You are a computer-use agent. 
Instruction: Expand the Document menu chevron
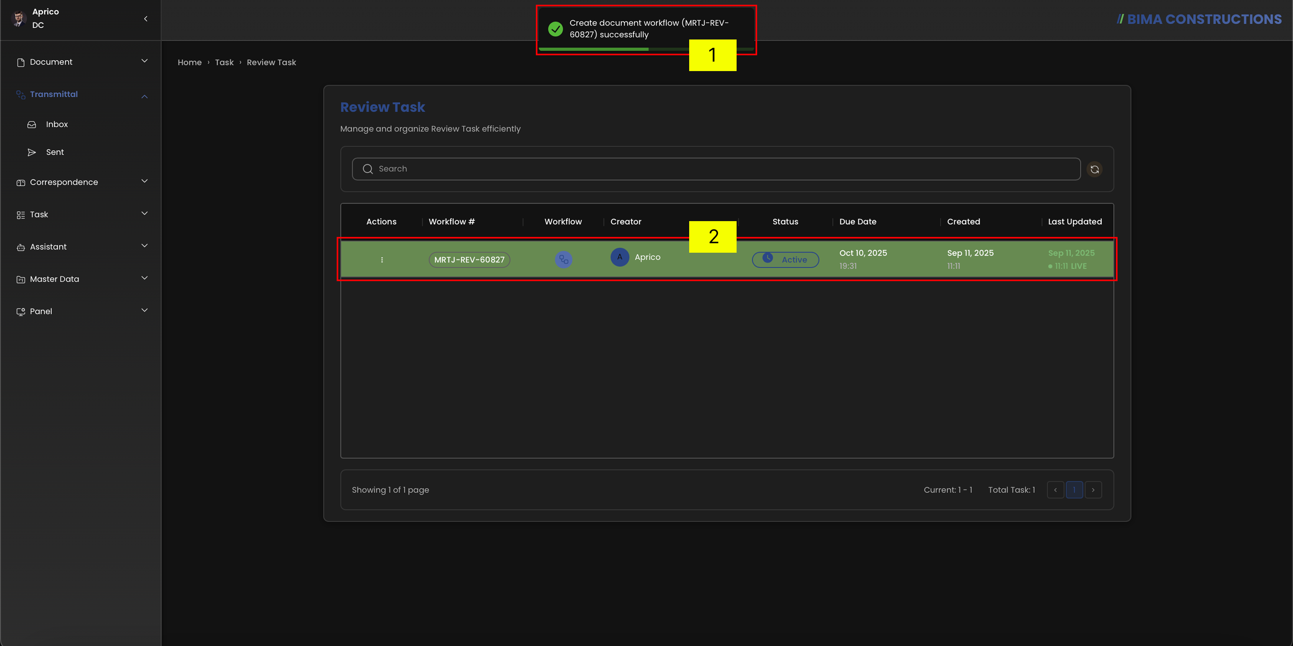tap(145, 61)
